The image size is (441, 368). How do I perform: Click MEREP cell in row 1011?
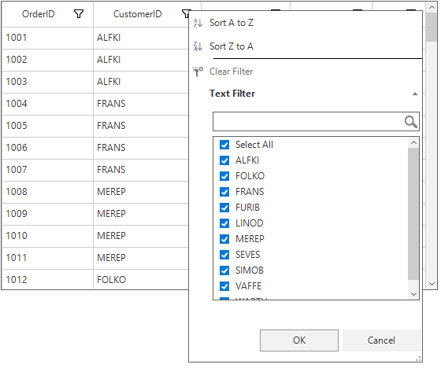(x=141, y=258)
